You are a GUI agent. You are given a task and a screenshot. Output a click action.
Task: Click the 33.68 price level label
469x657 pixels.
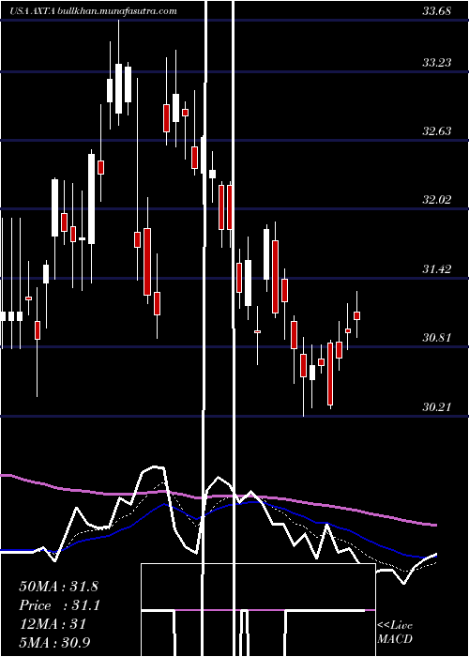(437, 11)
